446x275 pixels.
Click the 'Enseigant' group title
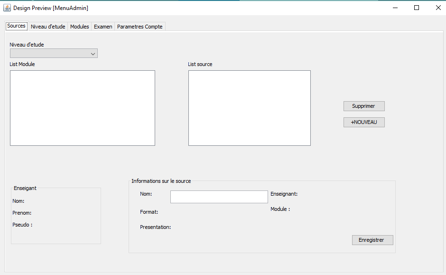[x=25, y=188]
